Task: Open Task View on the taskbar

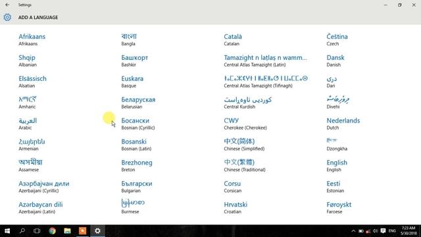Action: (37, 231)
